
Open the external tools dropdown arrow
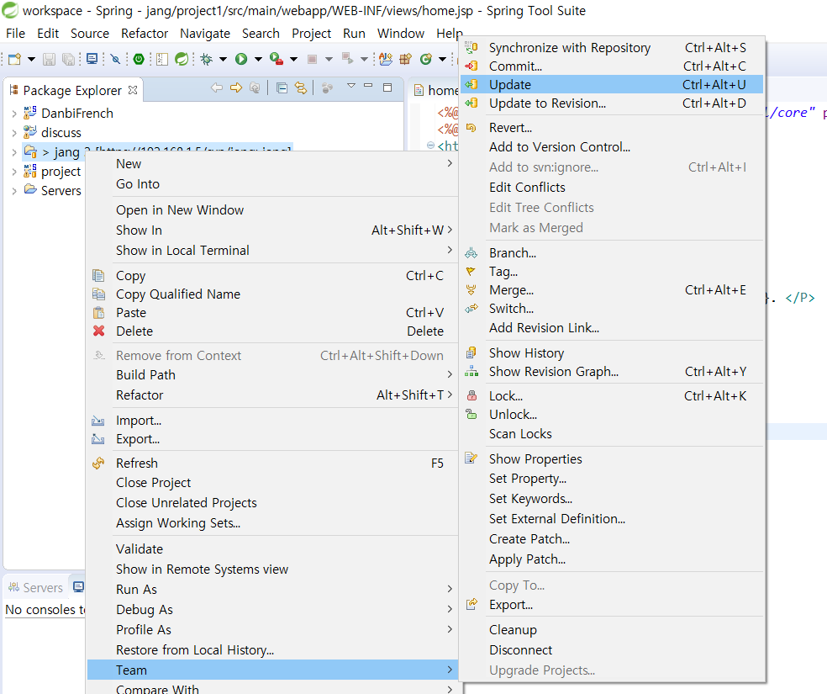(293, 59)
